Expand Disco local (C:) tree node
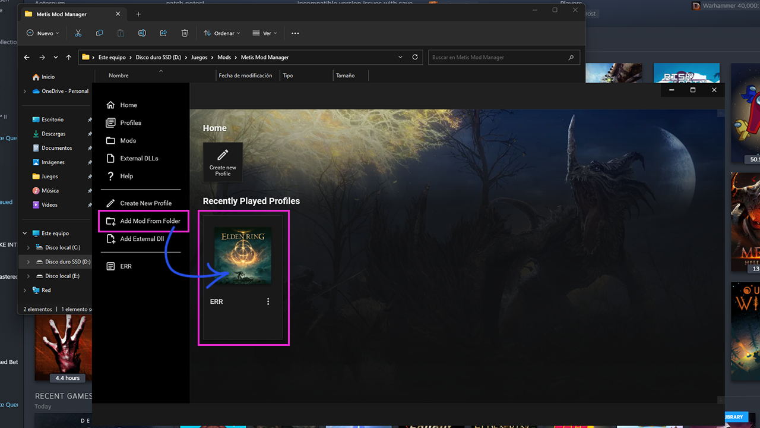 28,248
